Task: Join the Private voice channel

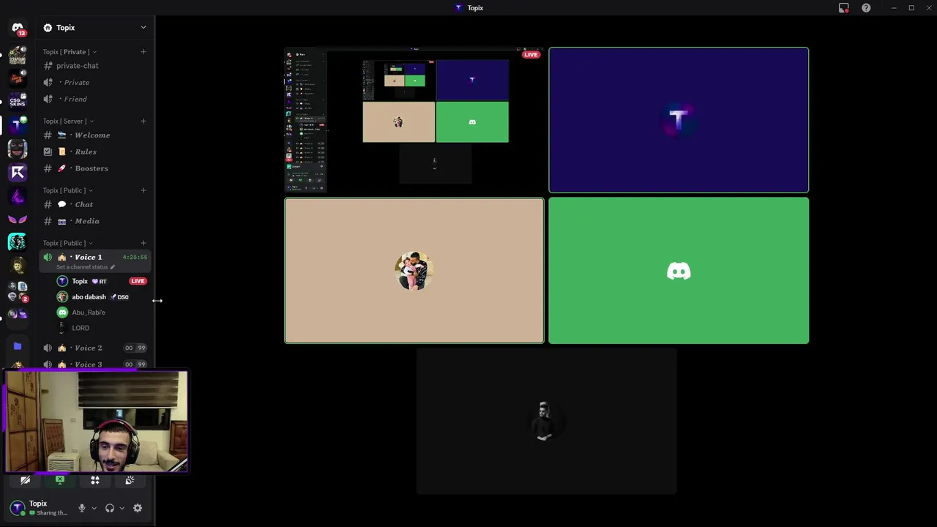Action: coord(94,83)
